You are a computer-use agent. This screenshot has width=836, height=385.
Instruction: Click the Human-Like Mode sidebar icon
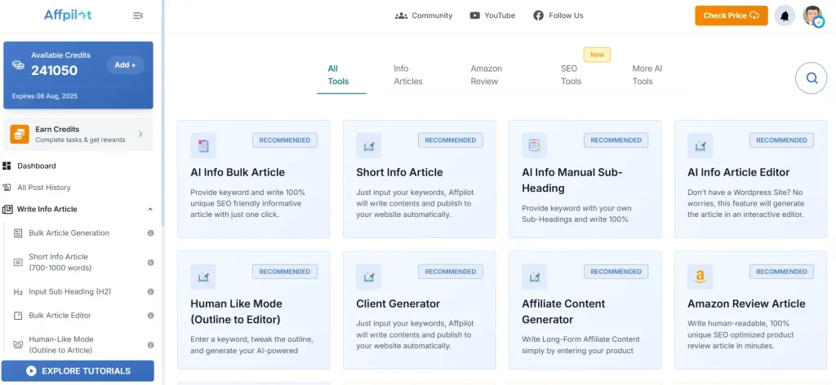pyautogui.click(x=18, y=345)
